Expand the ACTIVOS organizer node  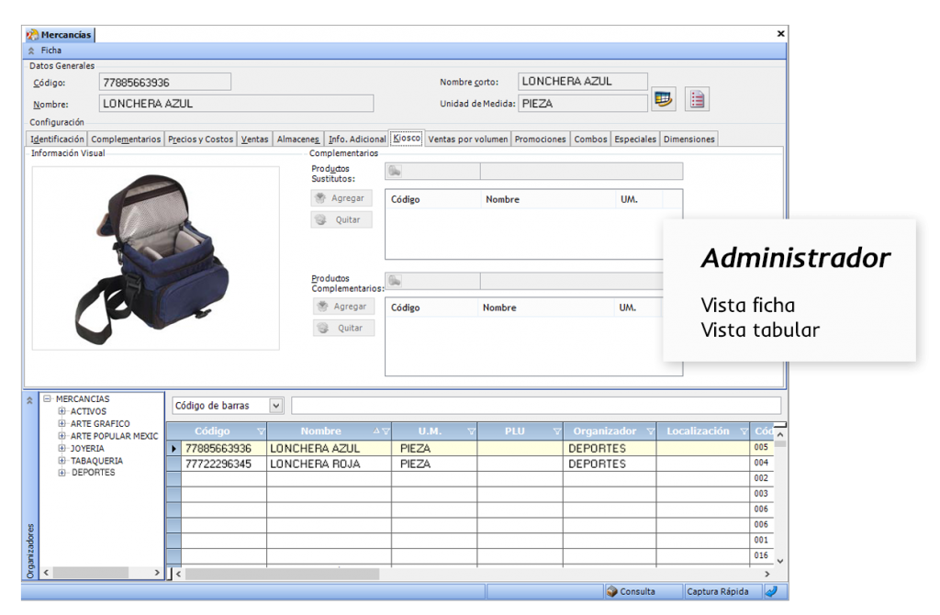(62, 411)
